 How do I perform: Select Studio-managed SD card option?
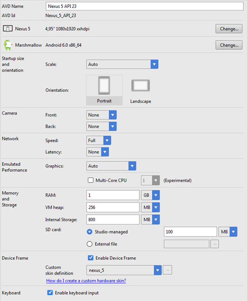[89, 232]
